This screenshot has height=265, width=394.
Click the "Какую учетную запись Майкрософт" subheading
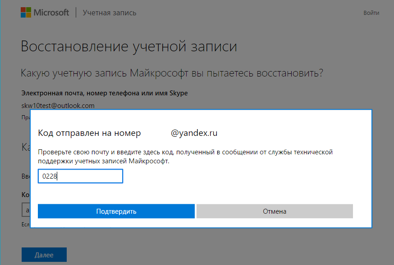click(x=172, y=73)
